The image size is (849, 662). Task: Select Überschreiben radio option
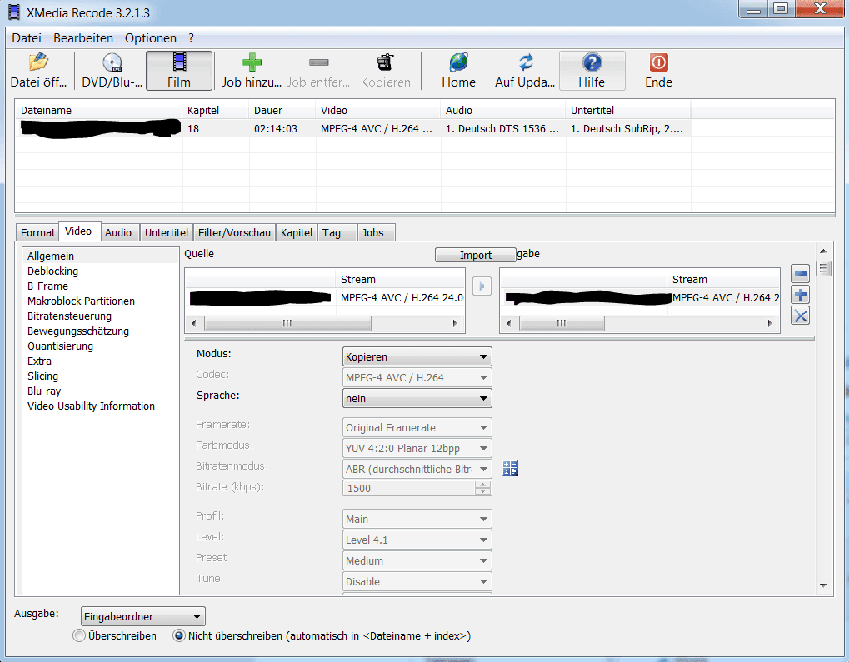click(79, 635)
